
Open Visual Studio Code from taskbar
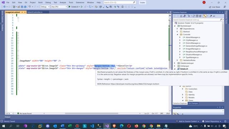click(x=92, y=126)
